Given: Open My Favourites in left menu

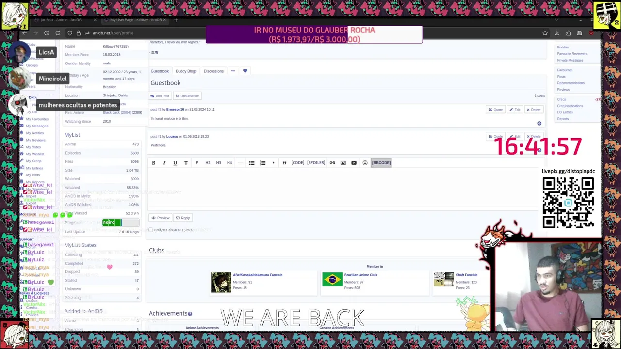Looking at the screenshot, I should (x=37, y=119).
